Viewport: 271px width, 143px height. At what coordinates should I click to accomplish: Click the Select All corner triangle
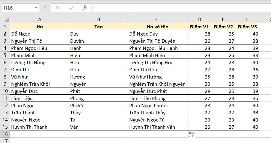(x=5, y=20)
